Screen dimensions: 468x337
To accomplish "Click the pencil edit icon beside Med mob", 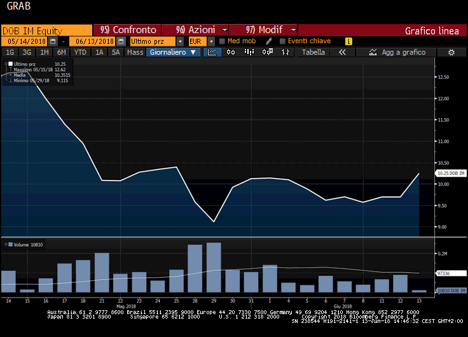I will 269,41.
